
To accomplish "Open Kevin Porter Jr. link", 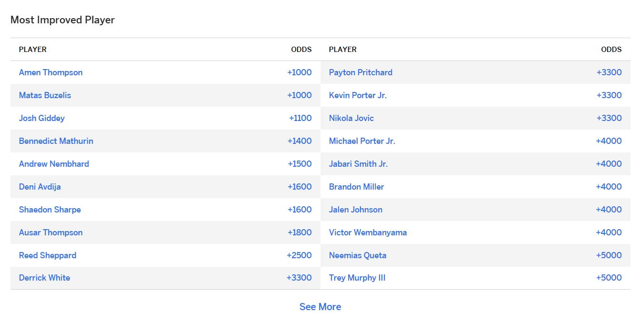I will [x=358, y=95].
